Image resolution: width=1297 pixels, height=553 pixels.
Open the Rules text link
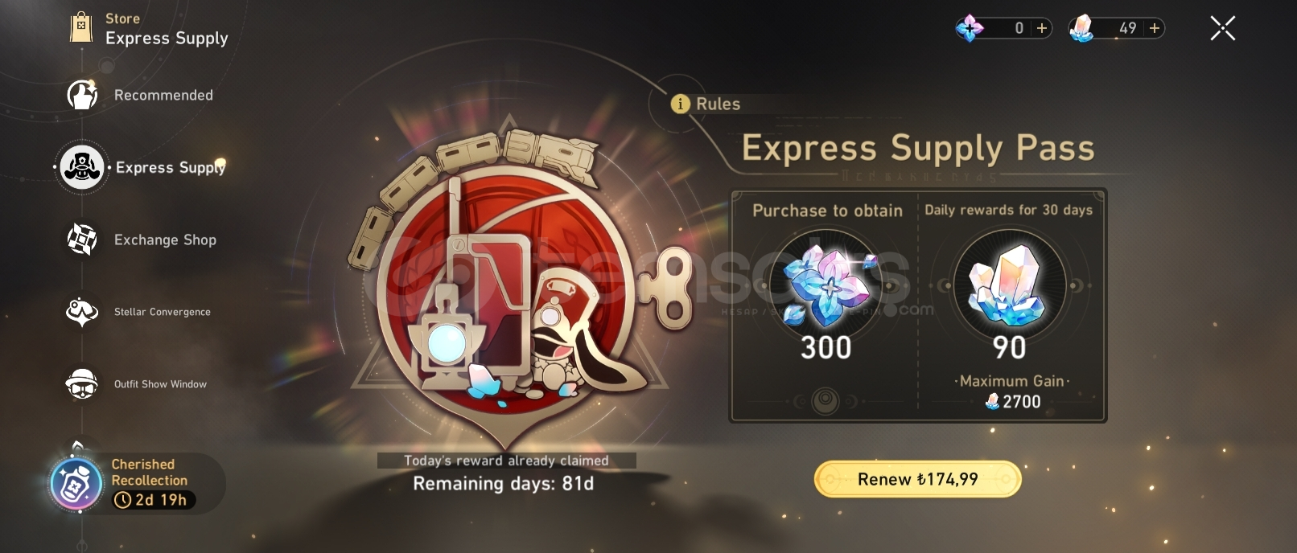click(718, 104)
